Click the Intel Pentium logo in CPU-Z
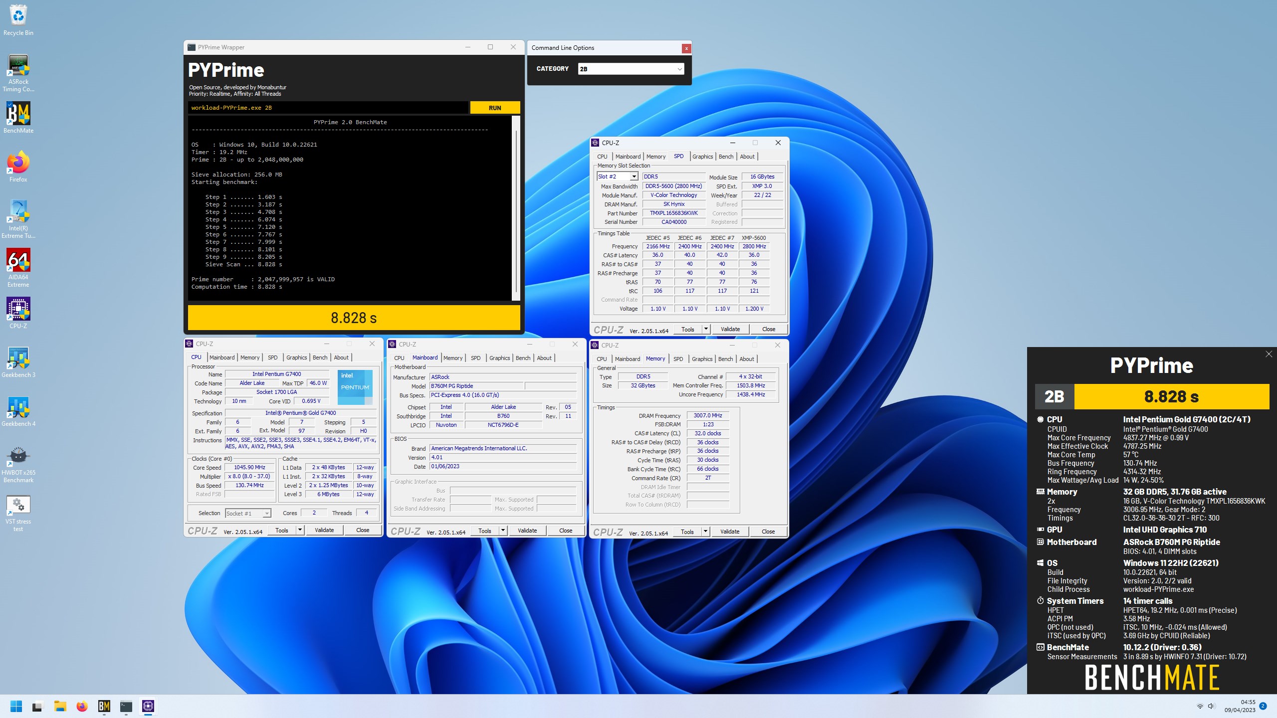This screenshot has height=718, width=1277. 355,387
